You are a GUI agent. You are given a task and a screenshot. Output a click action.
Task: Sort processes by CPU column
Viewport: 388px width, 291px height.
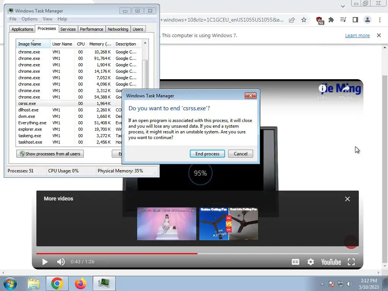(81, 44)
